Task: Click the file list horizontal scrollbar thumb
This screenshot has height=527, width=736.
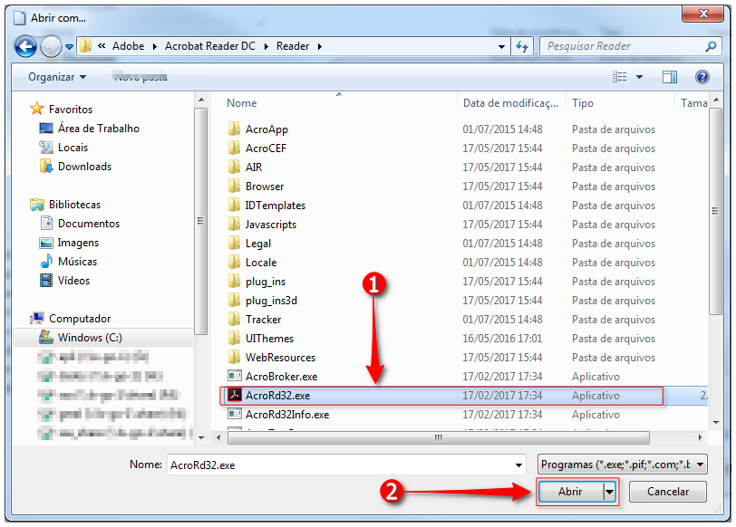Action: 439,438
